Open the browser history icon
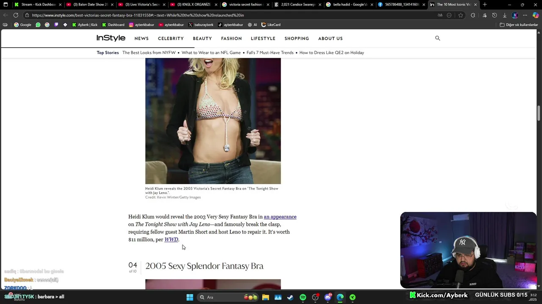 pos(494,15)
